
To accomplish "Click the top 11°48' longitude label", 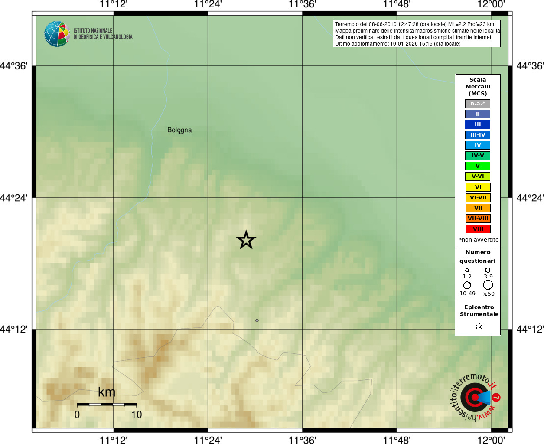I will pyautogui.click(x=397, y=4).
